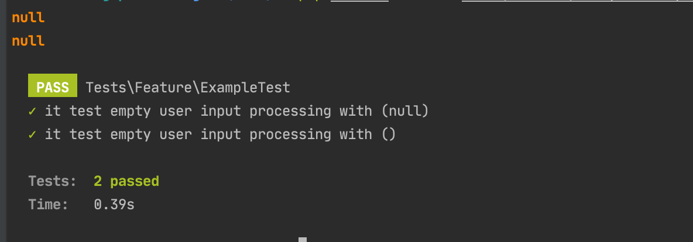Click the short underlined text at the top

(359, 1)
